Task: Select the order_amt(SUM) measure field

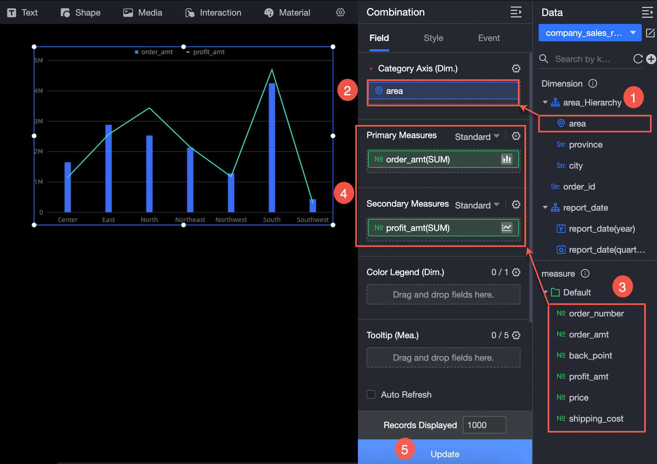Action: [443, 159]
